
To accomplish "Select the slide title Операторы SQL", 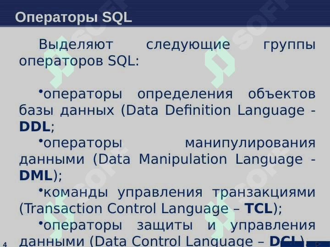I will (x=73, y=17).
